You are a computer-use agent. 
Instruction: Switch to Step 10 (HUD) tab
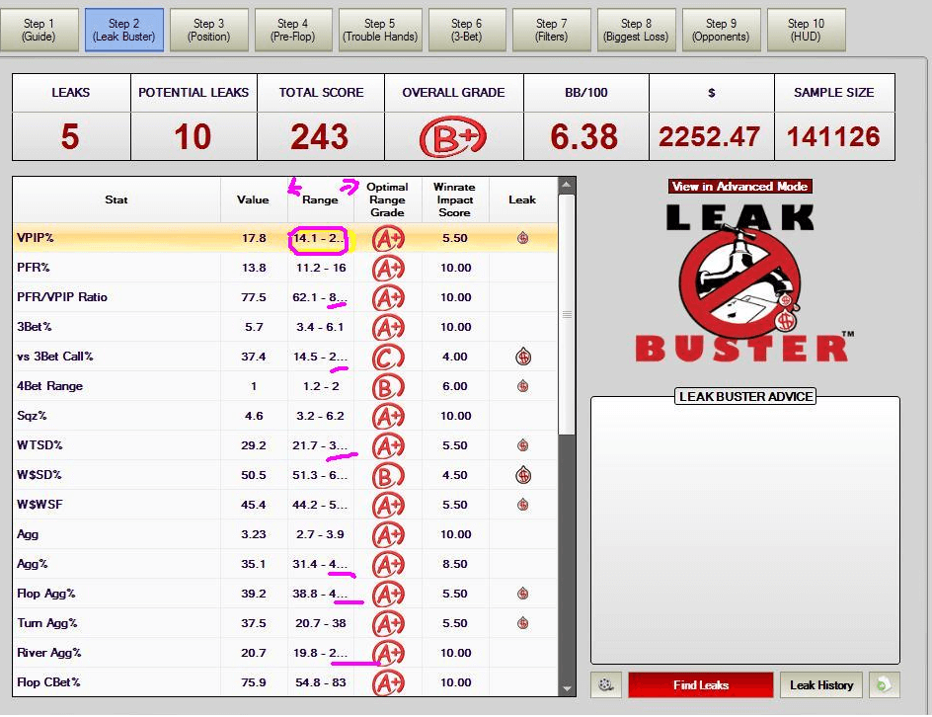[805, 30]
